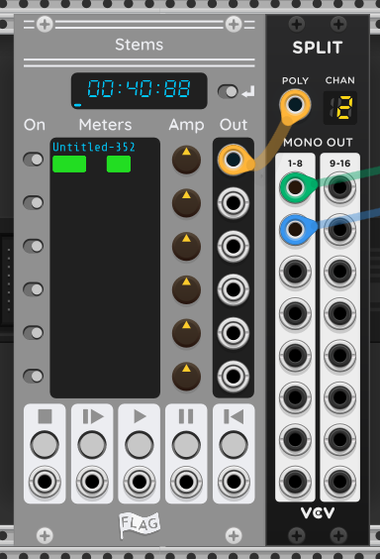Click the fourth Amp knob
Screen dimensions: 380x559
pyautogui.click(x=186, y=289)
